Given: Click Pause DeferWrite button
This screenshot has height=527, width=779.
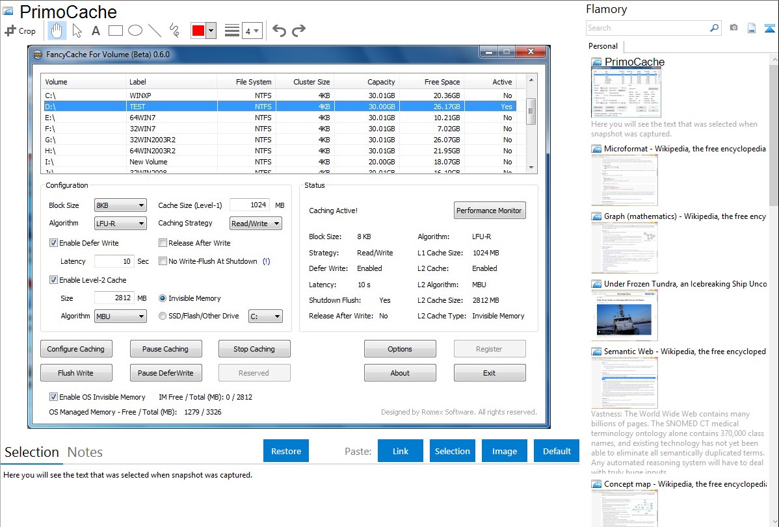Looking at the screenshot, I should 165,373.
